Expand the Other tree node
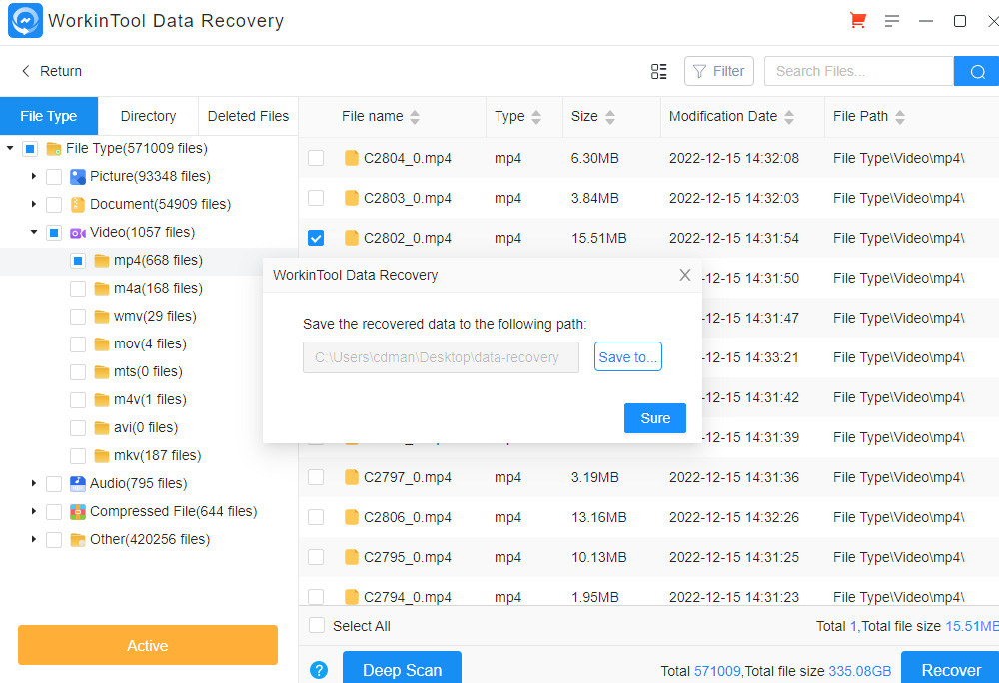 34,540
